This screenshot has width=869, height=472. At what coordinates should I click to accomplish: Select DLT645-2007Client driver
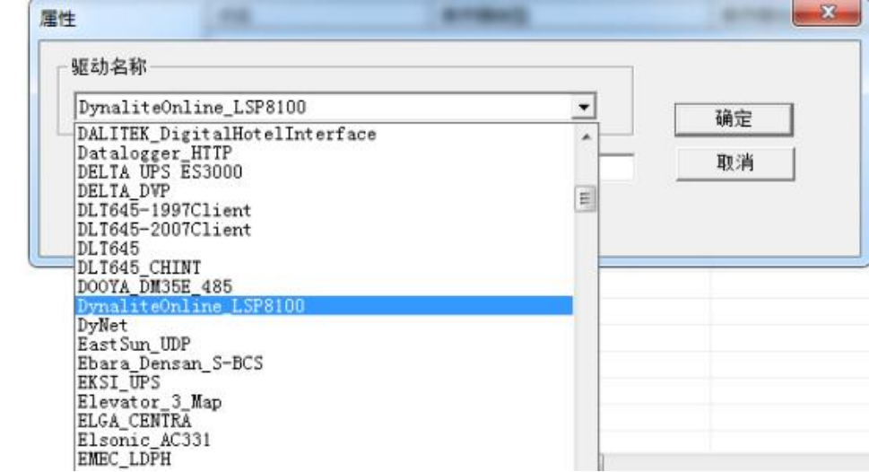pyautogui.click(x=325, y=229)
